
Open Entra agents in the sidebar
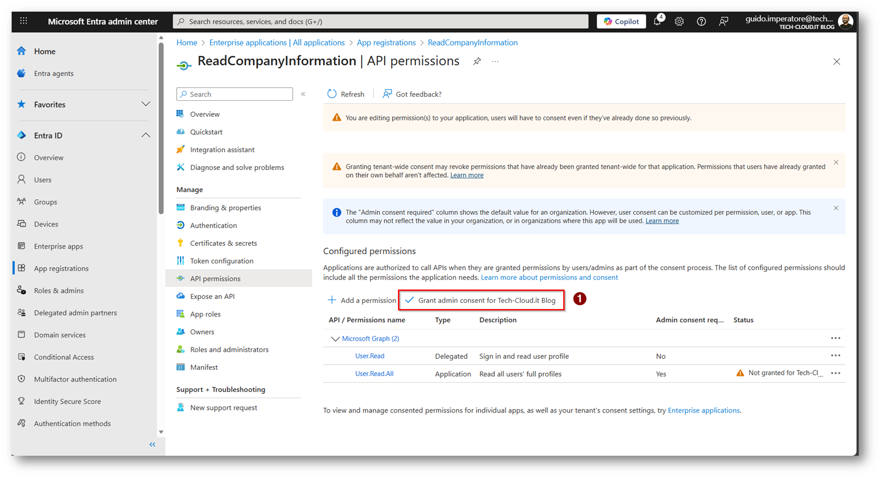pyautogui.click(x=54, y=74)
